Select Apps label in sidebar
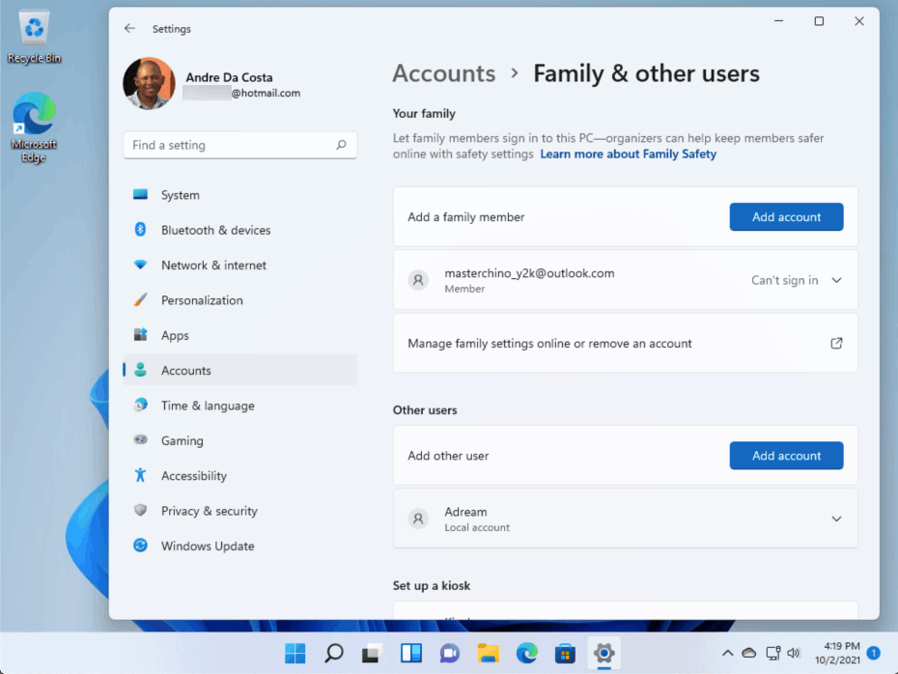898x674 pixels. pos(175,336)
